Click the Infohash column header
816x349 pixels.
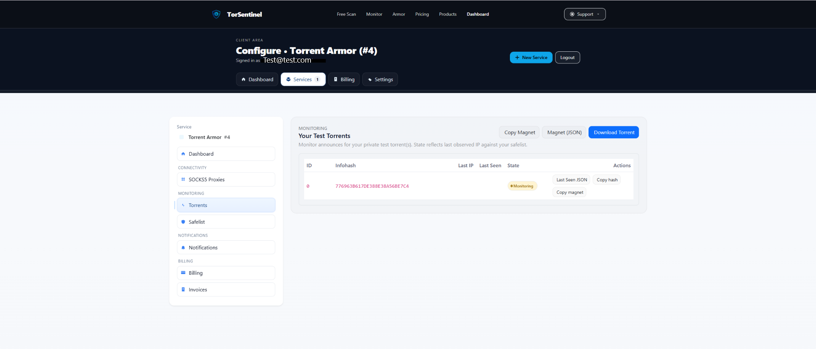(345, 165)
